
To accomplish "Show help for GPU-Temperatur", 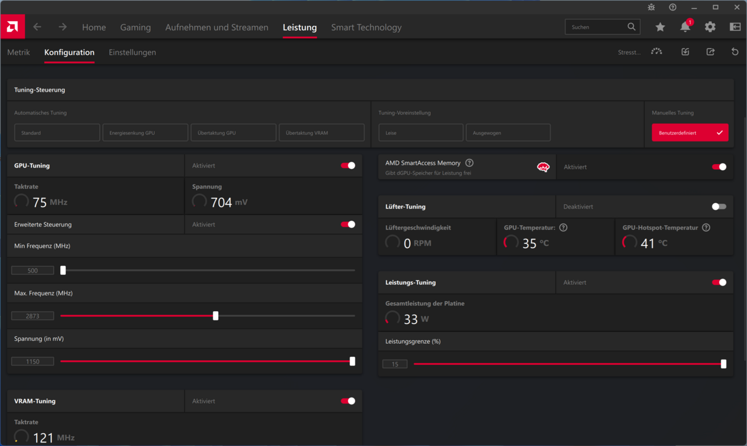I will (563, 228).
